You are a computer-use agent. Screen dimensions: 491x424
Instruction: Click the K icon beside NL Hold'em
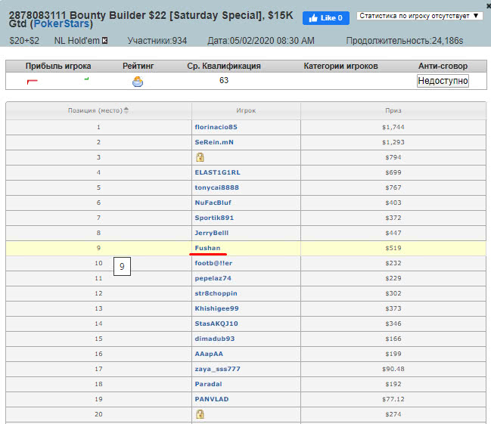(104, 40)
